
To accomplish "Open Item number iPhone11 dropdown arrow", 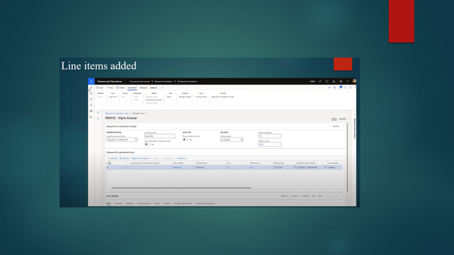I will tap(194, 167).
